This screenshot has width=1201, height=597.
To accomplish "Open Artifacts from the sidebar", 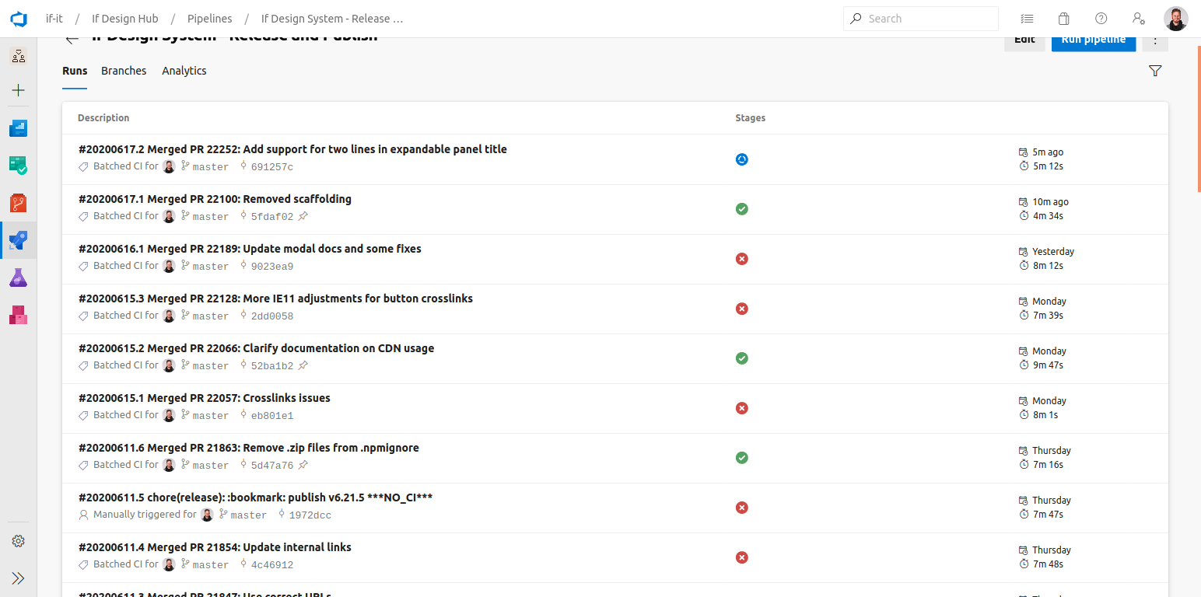I will 18,315.
